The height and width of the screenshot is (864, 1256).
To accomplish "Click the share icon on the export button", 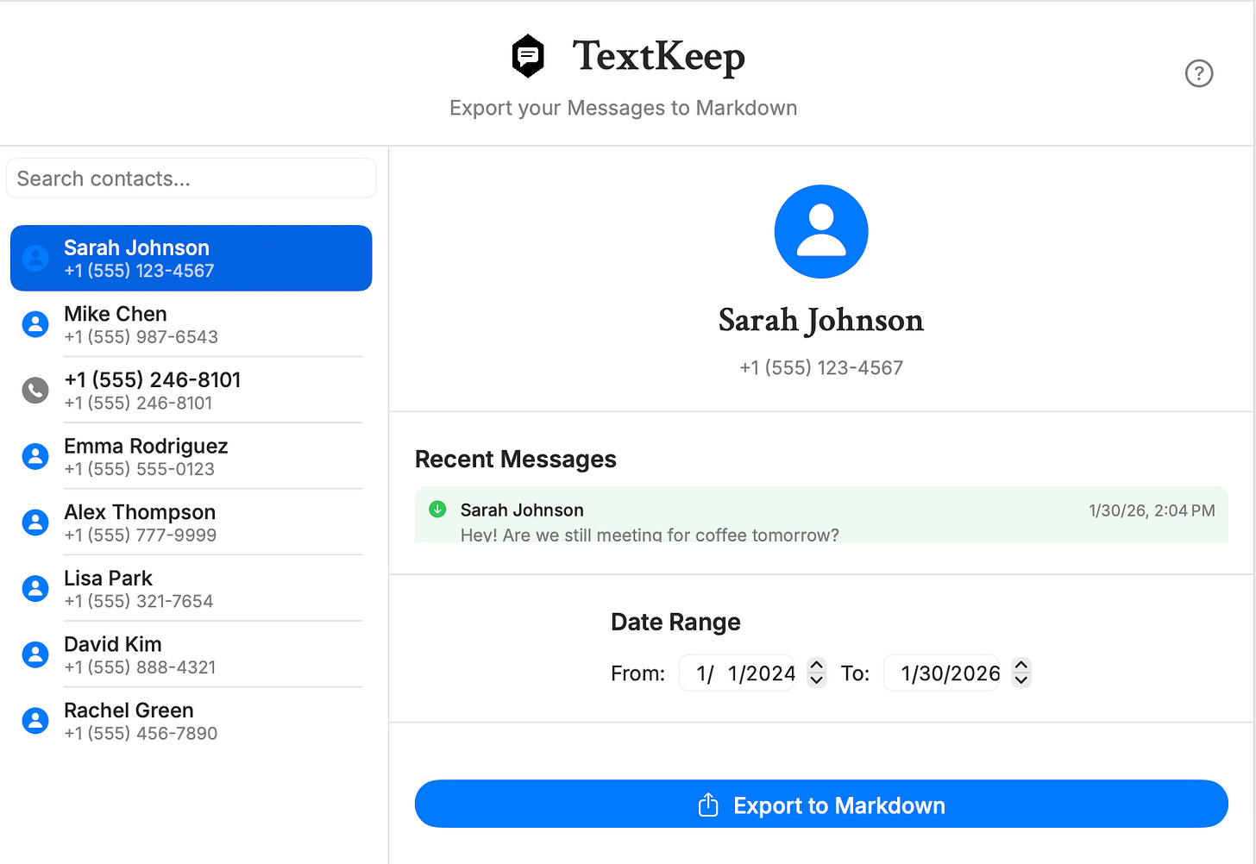I will pyautogui.click(x=709, y=804).
